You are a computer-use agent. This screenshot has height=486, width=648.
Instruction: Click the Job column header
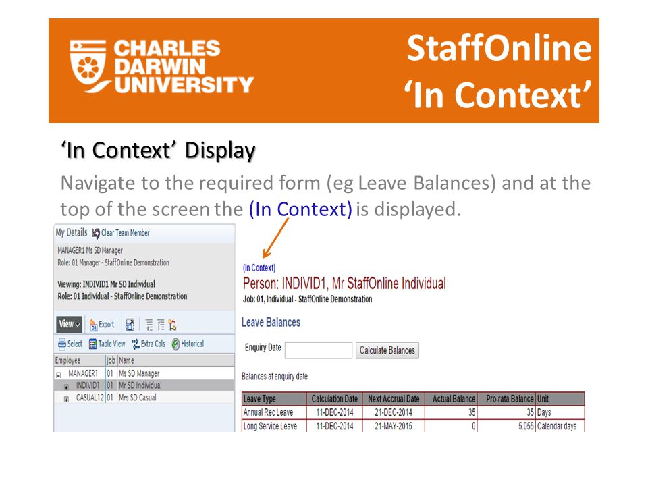tap(111, 360)
